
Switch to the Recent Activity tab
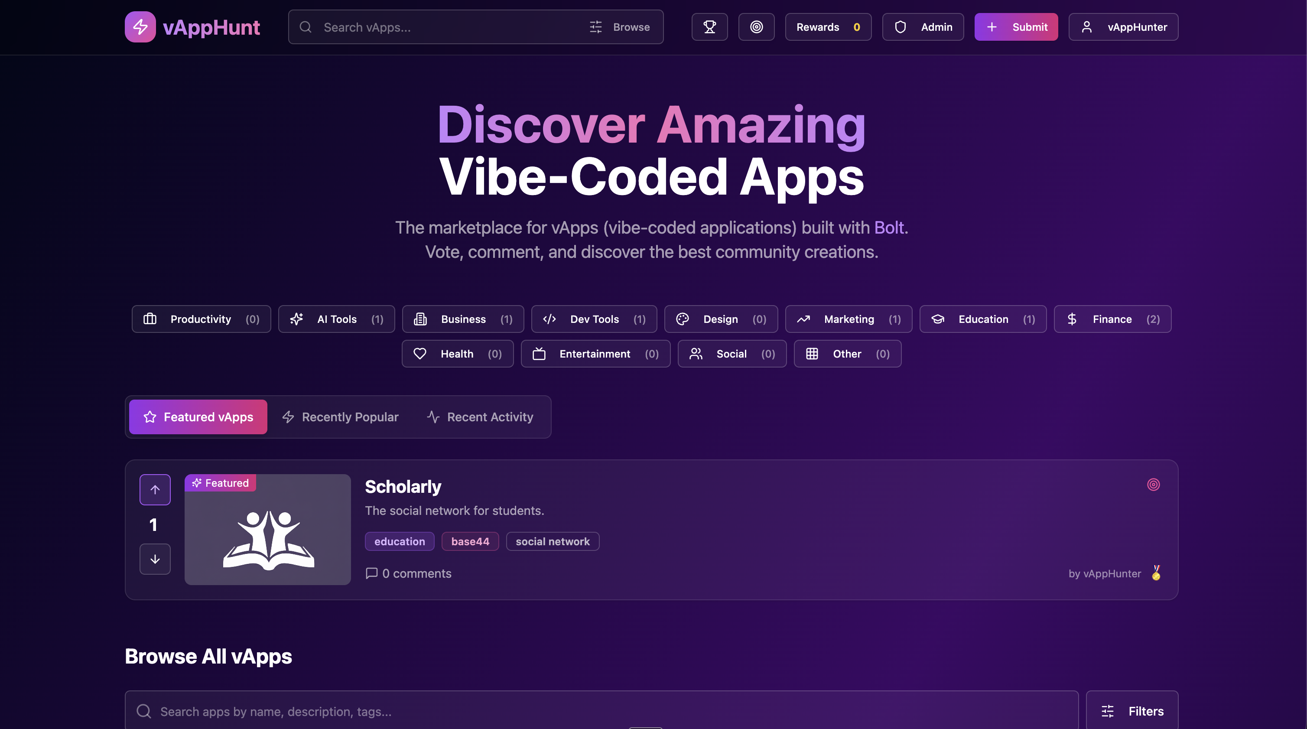click(479, 417)
